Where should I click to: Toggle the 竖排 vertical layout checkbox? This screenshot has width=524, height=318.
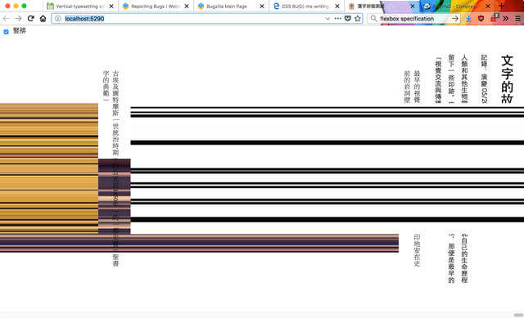[x=6, y=31]
